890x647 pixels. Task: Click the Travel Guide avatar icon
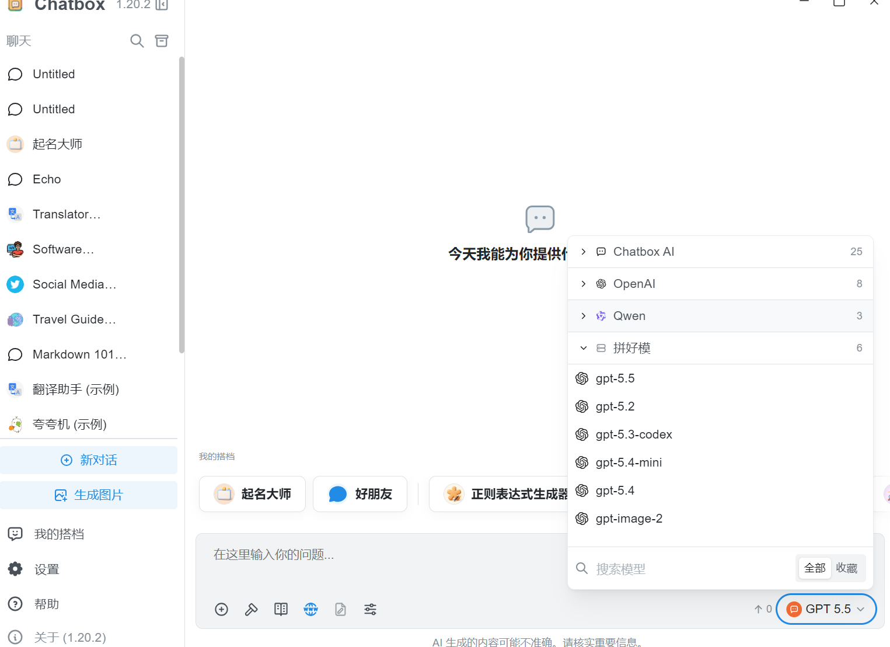(15, 319)
